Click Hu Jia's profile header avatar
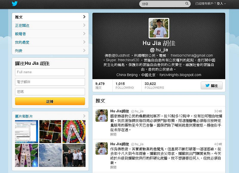Screen dimensions: 239x173 tap(159, 28)
